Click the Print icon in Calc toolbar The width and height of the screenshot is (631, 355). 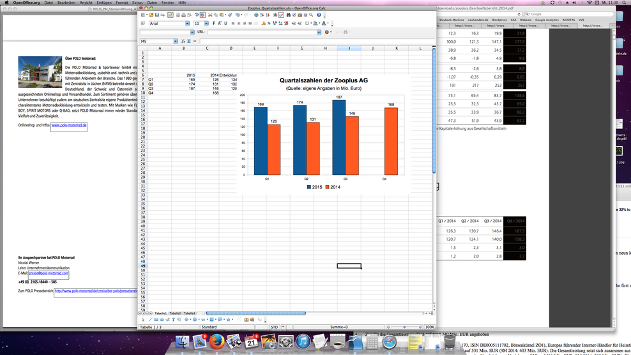[x=183, y=15]
